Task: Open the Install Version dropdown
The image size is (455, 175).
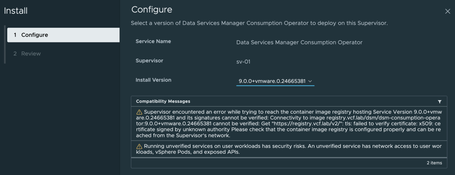Action: click(x=275, y=81)
